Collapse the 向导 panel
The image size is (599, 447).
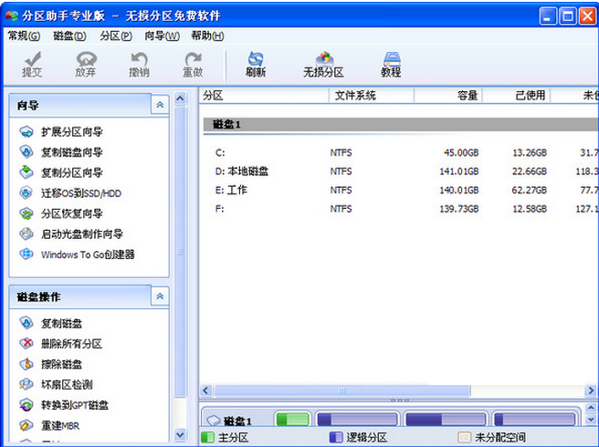tap(160, 105)
